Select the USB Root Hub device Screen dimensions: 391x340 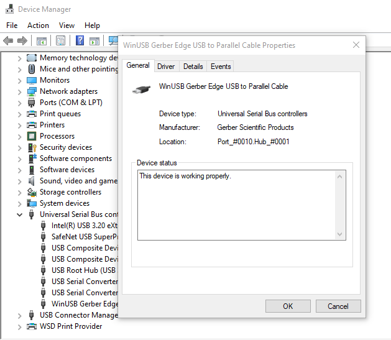point(83,270)
